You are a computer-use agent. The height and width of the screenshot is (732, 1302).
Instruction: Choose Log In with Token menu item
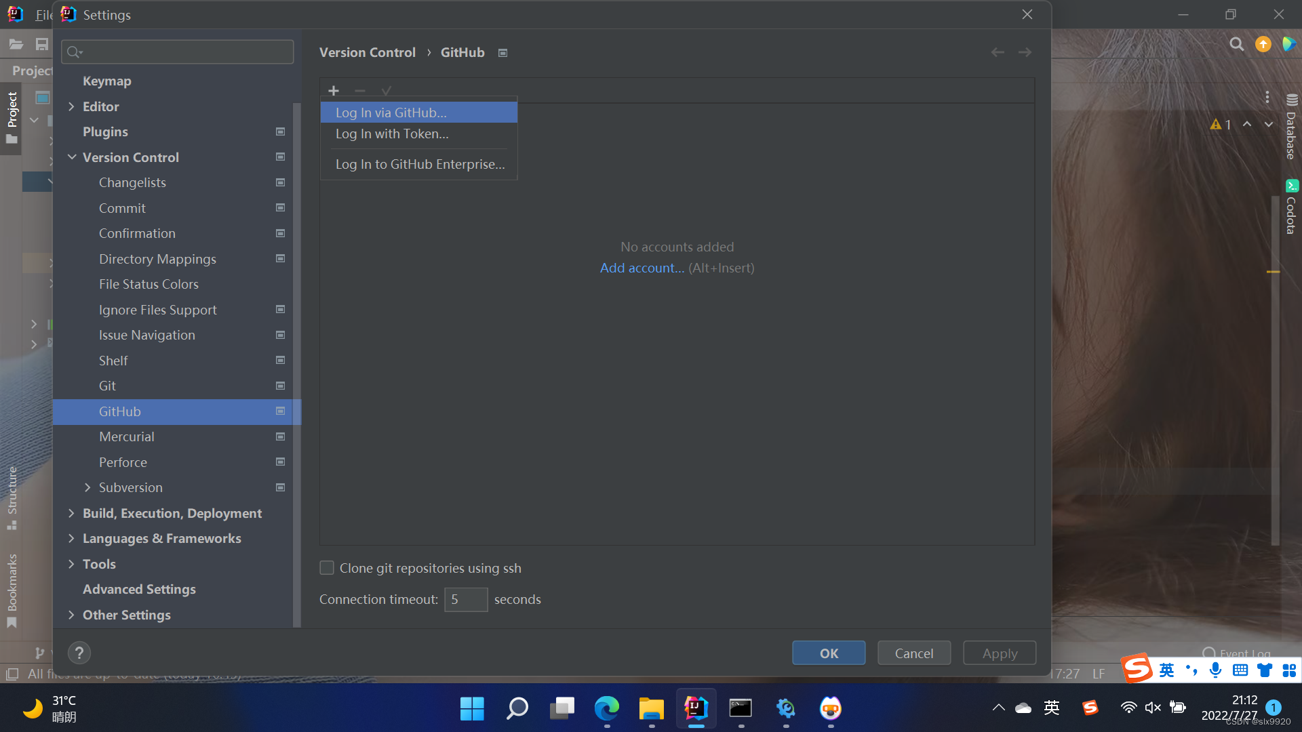(x=392, y=134)
